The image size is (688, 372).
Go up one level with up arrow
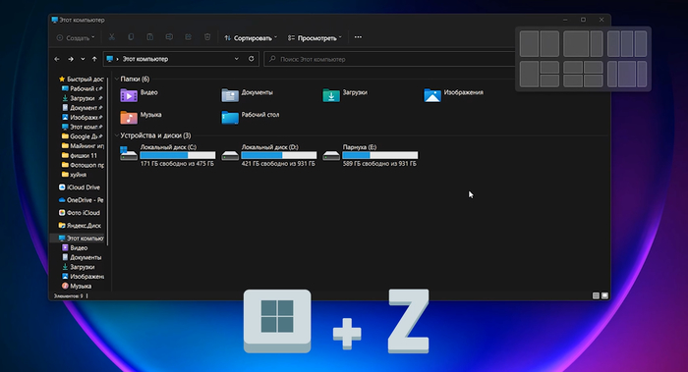(94, 59)
